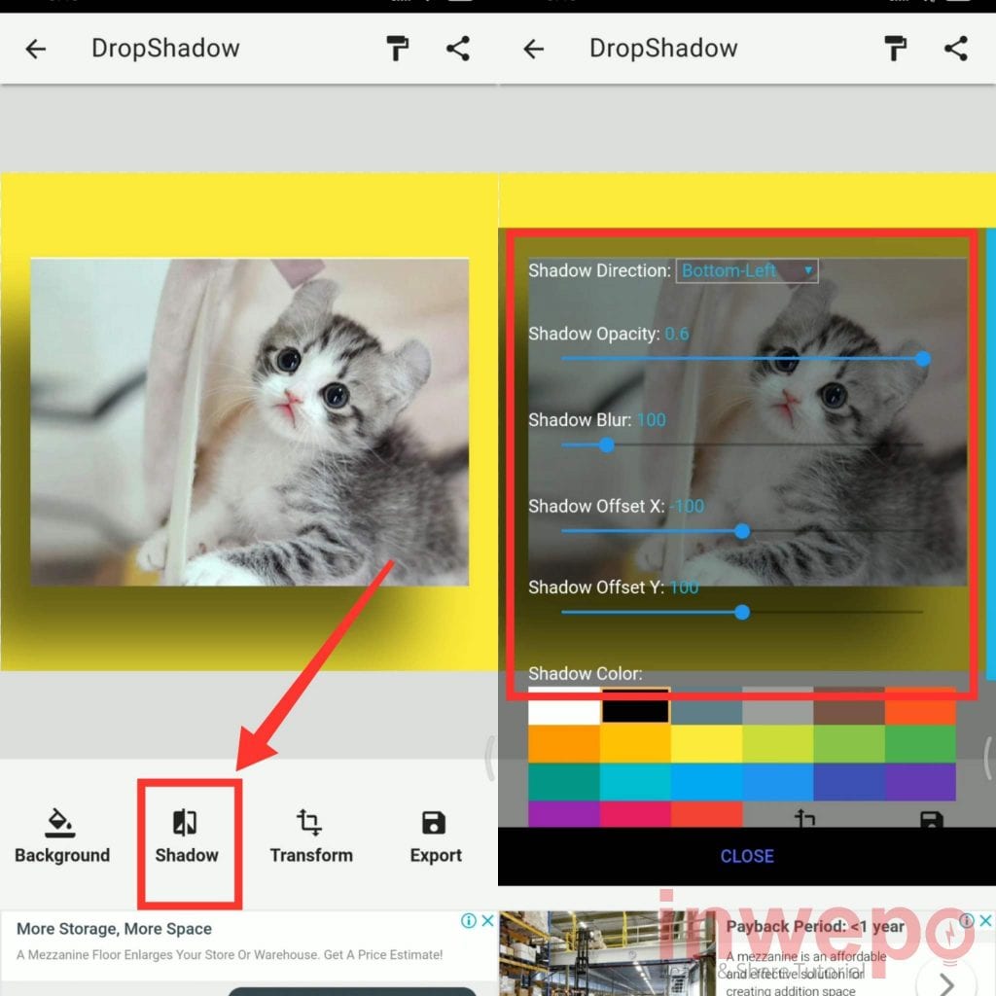Tap the info icon on the Payback Period ad

[x=967, y=920]
